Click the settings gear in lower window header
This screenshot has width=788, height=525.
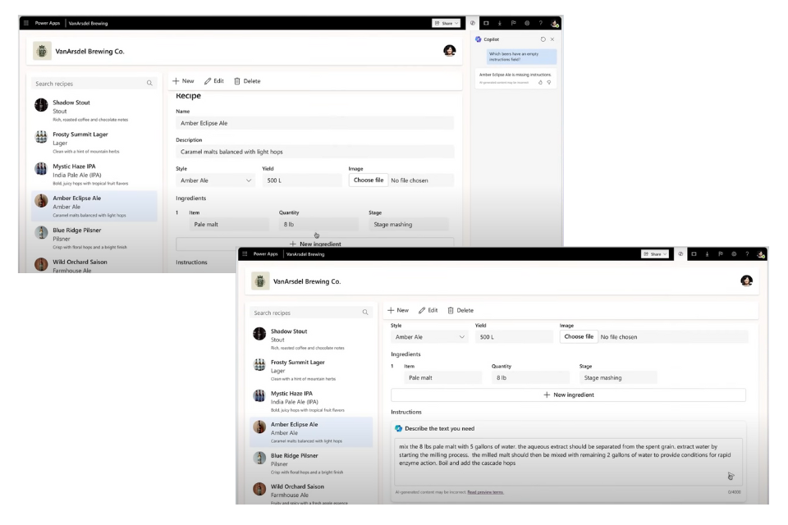733,254
